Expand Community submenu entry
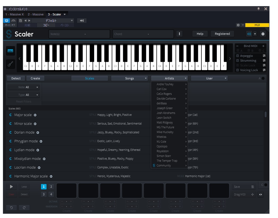Viewport: 278px width, 218px height. tap(169, 165)
